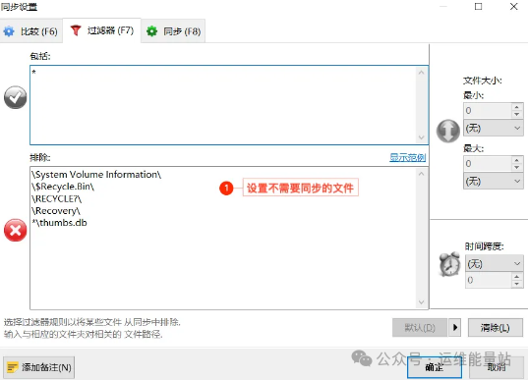Click the \RECYCLE?\ exclude line

coord(57,198)
